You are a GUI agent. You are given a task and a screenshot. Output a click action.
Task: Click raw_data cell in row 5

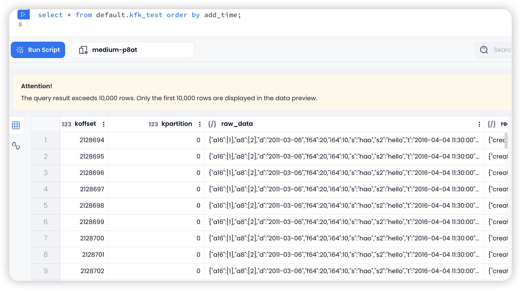[344, 206]
